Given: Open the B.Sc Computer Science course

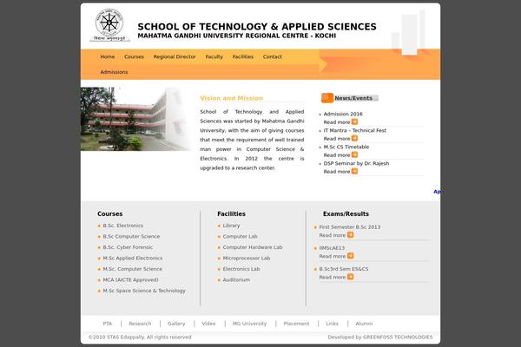Looking at the screenshot, I should (131, 237).
